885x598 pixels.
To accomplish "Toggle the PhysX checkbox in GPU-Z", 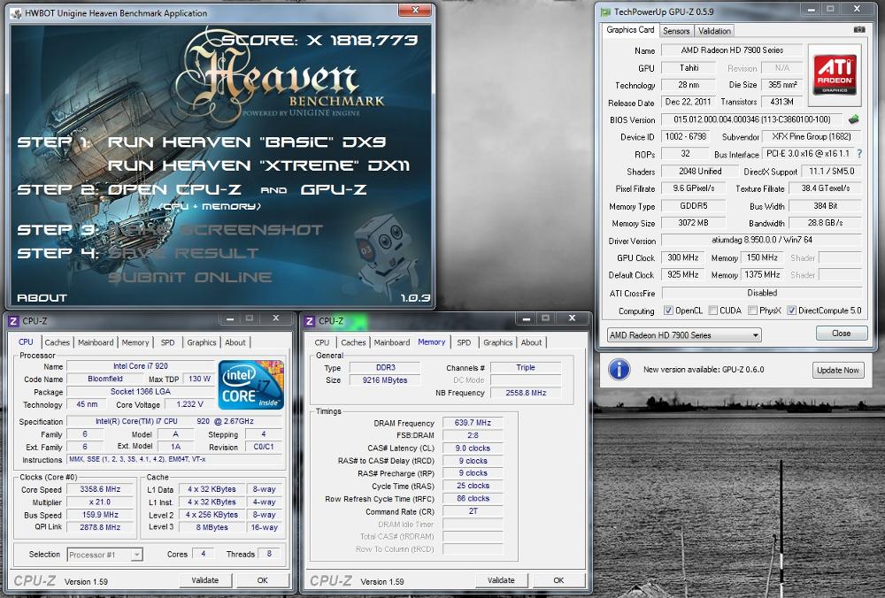I will tap(752, 310).
